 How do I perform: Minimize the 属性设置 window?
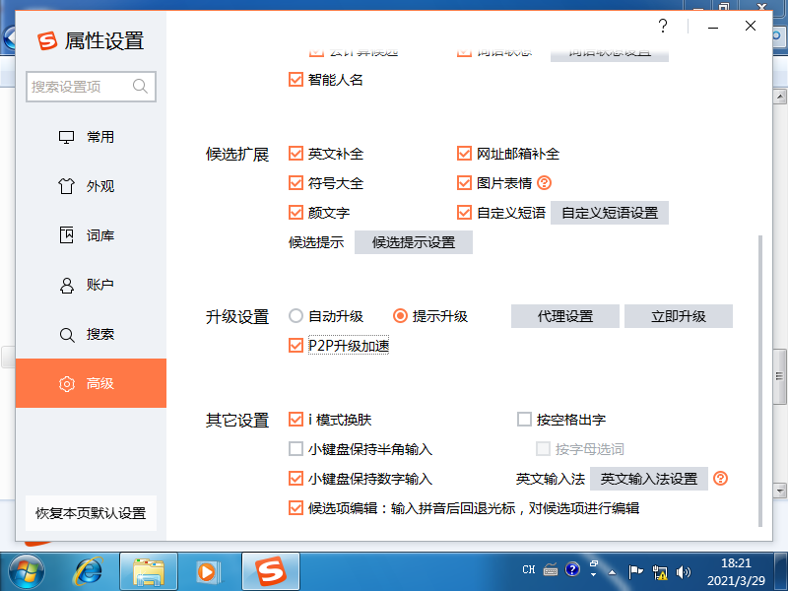[x=712, y=27]
